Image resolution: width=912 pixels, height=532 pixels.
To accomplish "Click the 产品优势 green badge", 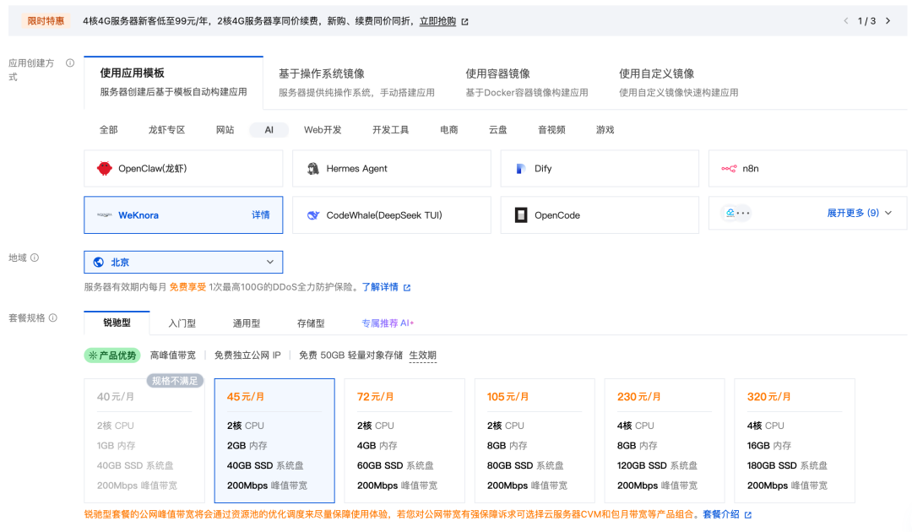I will pyautogui.click(x=113, y=356).
